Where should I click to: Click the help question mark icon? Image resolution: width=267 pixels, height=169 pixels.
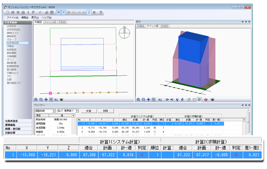101,12
